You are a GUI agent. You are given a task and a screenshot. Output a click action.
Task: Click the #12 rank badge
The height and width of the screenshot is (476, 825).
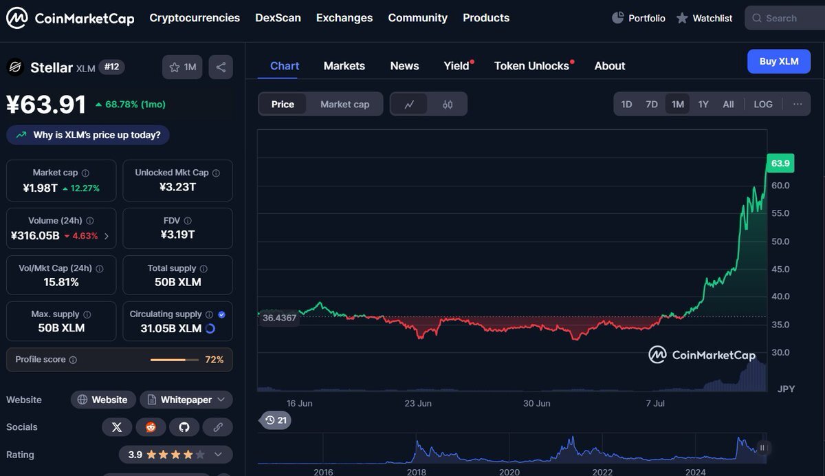click(x=111, y=67)
